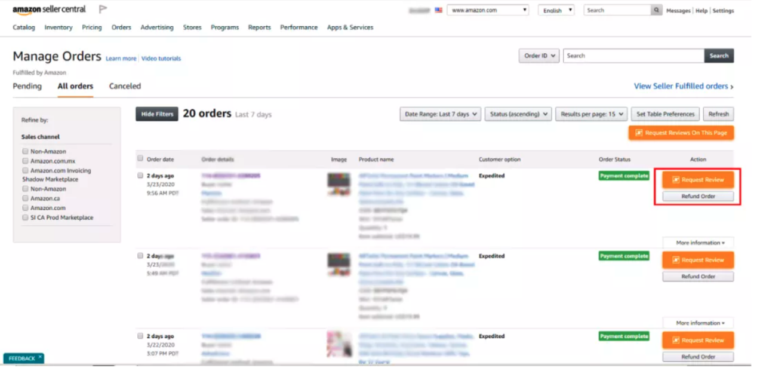This screenshot has width=757, height=374.
Task: Open the Catalog menu
Action: [24, 27]
